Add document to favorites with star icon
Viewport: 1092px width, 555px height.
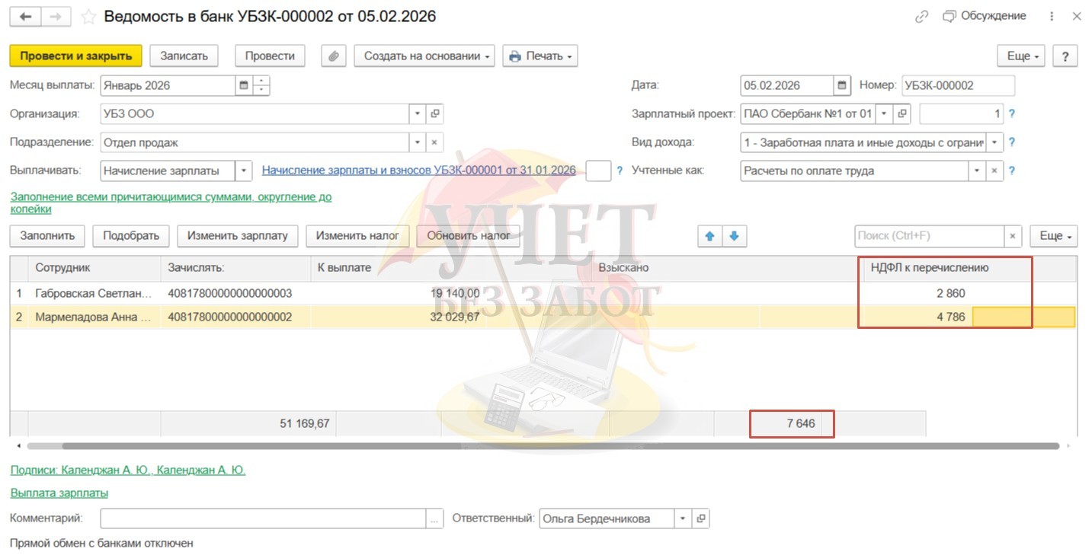point(88,16)
